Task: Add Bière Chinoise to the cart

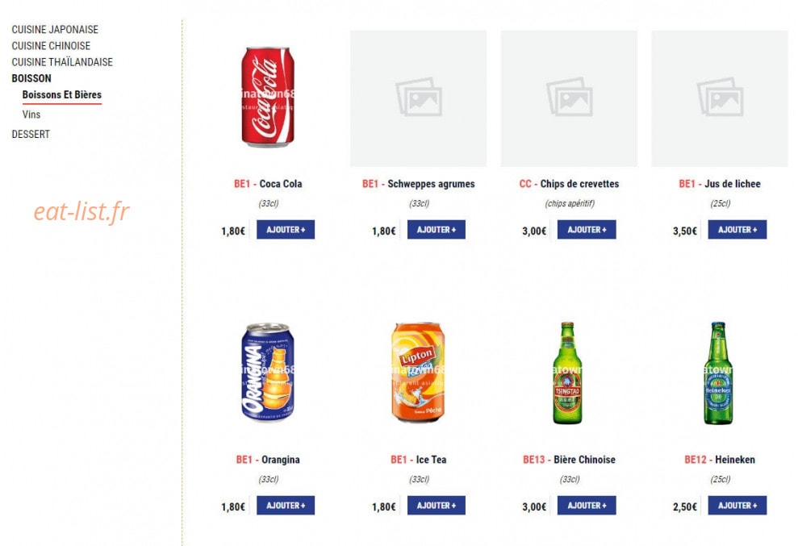Action: [587, 506]
